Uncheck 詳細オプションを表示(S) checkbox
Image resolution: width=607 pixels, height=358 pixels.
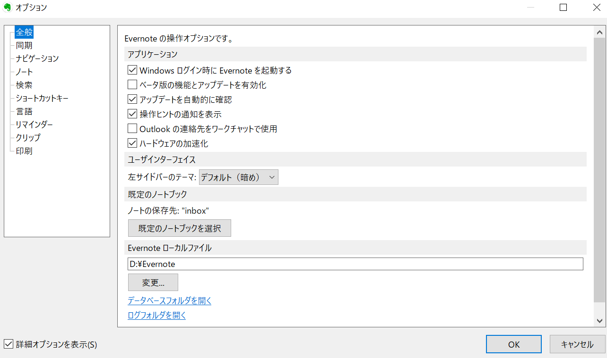click(8, 344)
